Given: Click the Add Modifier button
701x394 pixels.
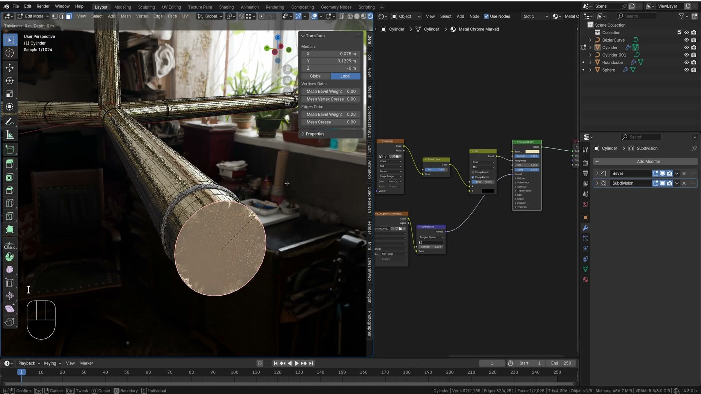Looking at the screenshot, I should (645, 162).
